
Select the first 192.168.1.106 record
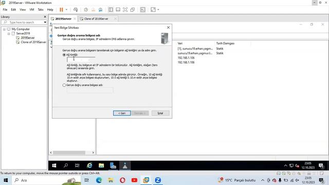[x=186, y=58]
